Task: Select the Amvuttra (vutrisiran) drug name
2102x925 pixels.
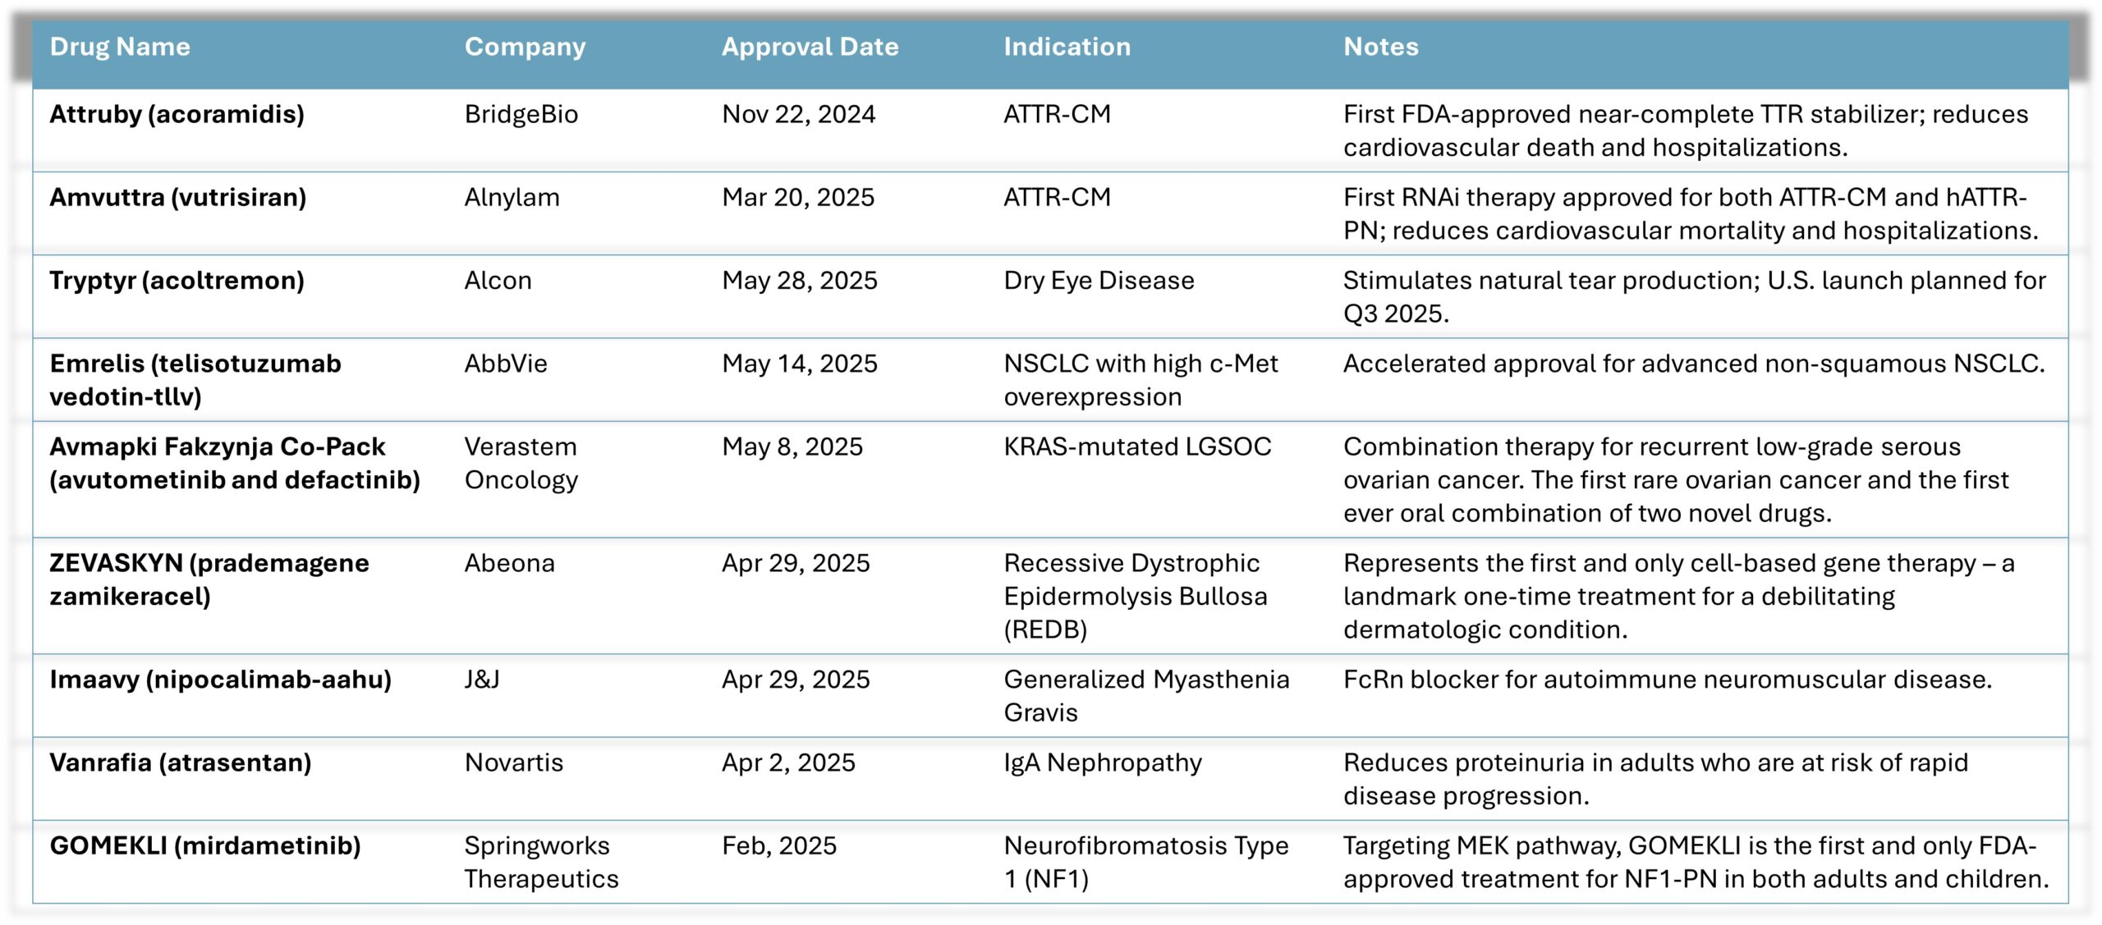Action: tap(177, 198)
